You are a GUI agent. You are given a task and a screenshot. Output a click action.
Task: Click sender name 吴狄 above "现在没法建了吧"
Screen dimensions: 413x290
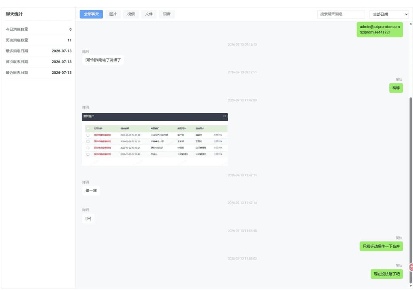tap(399, 265)
